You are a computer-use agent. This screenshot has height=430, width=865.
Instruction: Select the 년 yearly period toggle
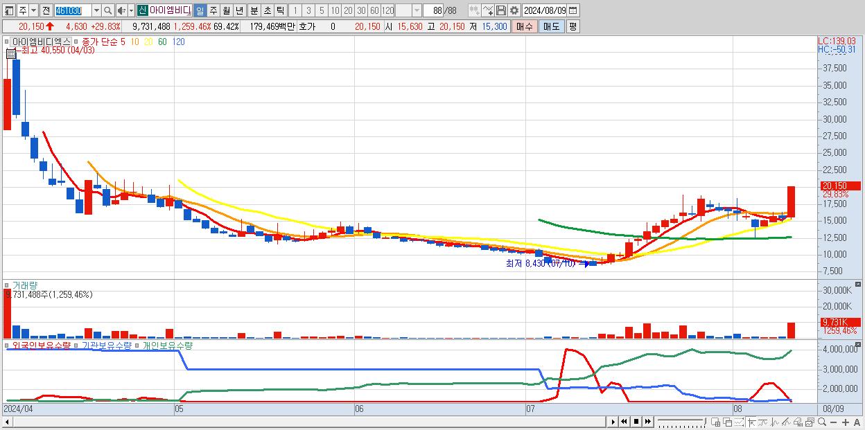click(x=239, y=10)
